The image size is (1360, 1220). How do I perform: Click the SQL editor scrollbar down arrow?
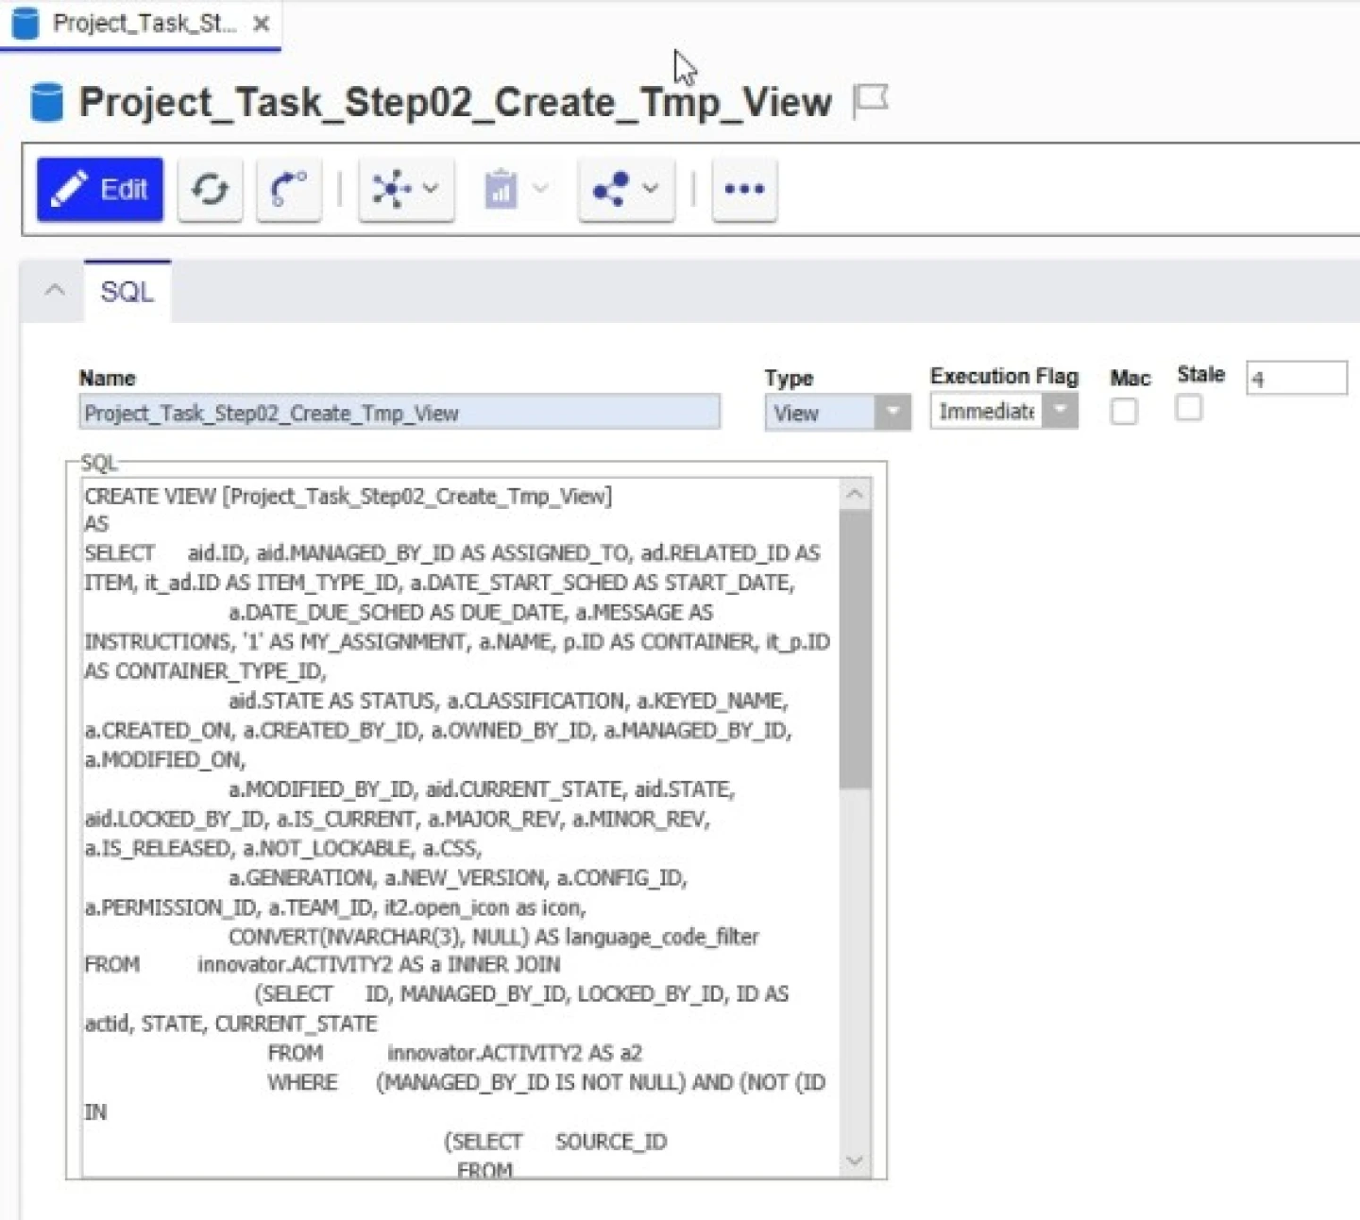pyautogui.click(x=855, y=1161)
